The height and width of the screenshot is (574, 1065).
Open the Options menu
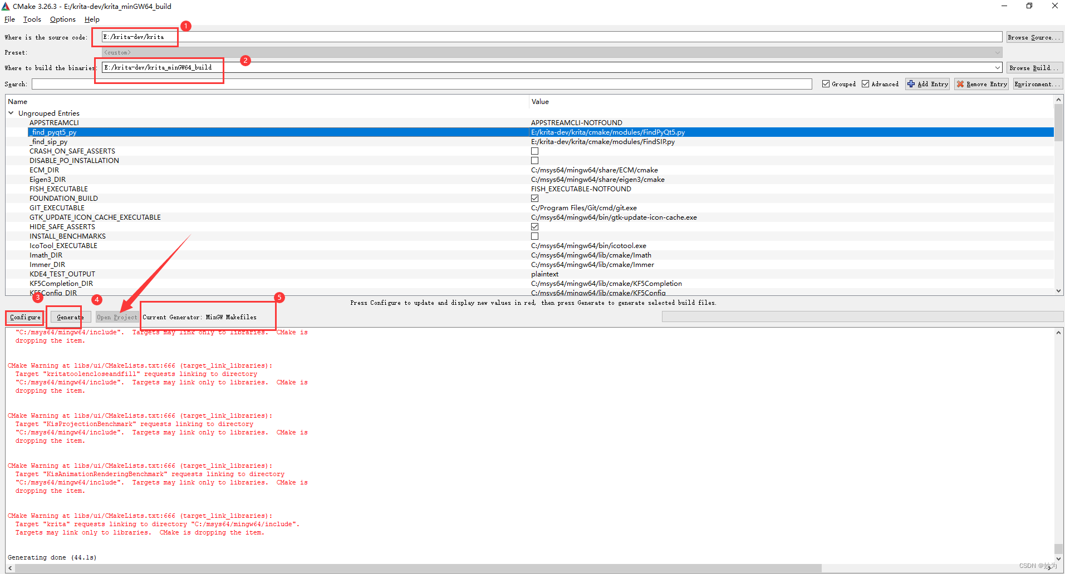pyautogui.click(x=62, y=19)
